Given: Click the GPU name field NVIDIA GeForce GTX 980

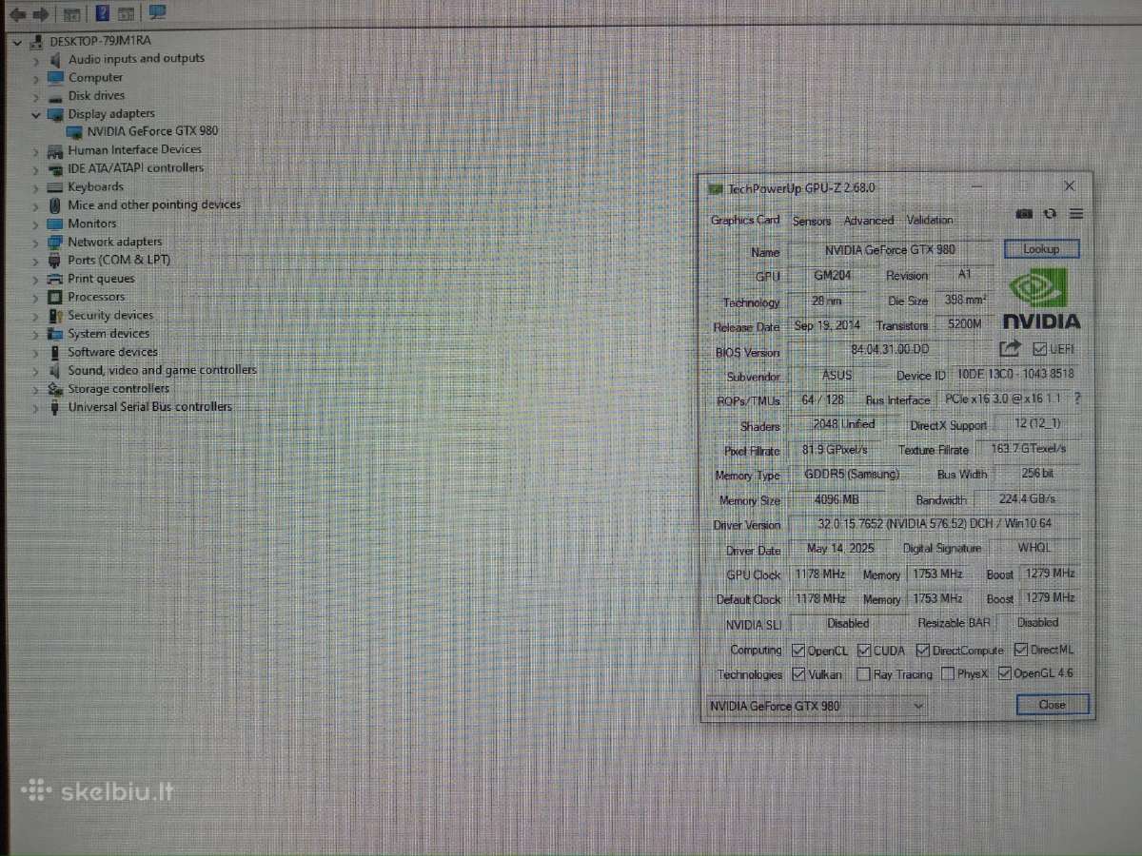Looking at the screenshot, I should click(890, 250).
